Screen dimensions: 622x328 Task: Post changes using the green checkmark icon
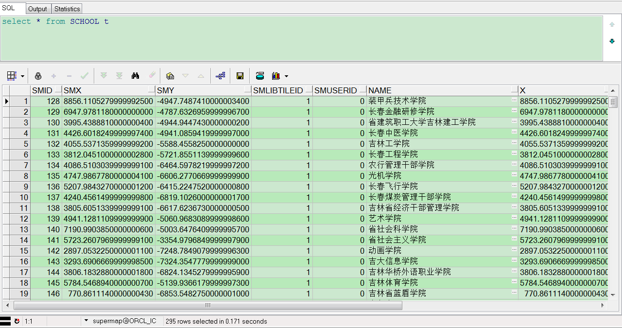coord(85,76)
